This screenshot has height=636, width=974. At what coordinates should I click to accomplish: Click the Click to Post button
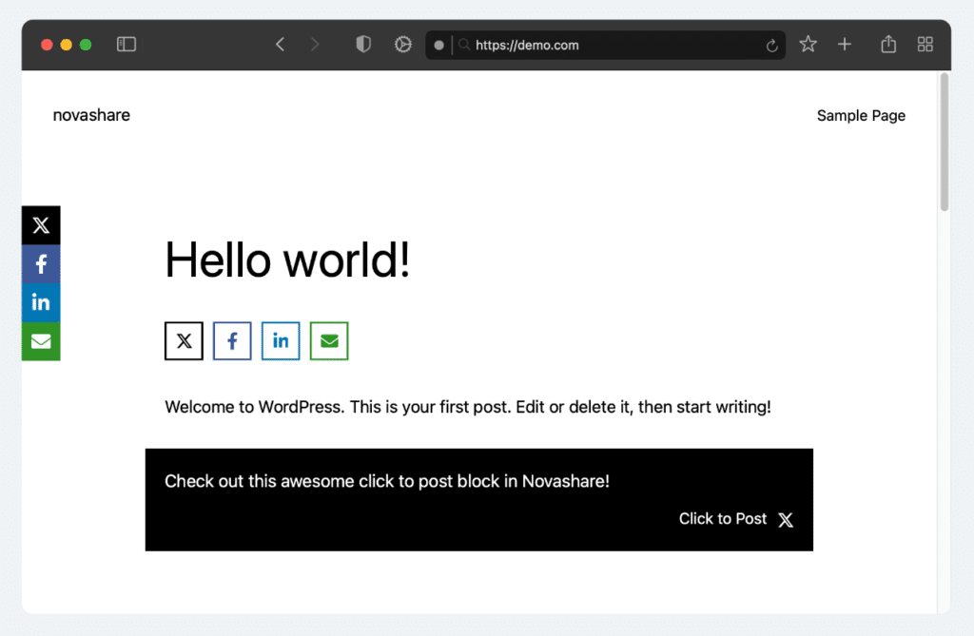pos(723,519)
